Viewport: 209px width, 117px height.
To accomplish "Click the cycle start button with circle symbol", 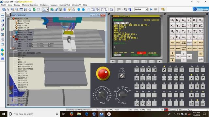I will (137, 103).
